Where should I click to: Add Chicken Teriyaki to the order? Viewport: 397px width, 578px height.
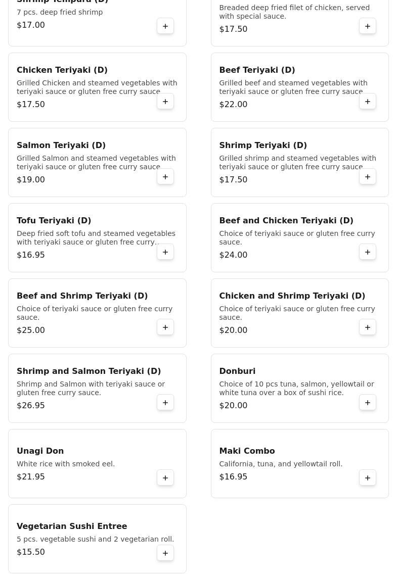[165, 102]
